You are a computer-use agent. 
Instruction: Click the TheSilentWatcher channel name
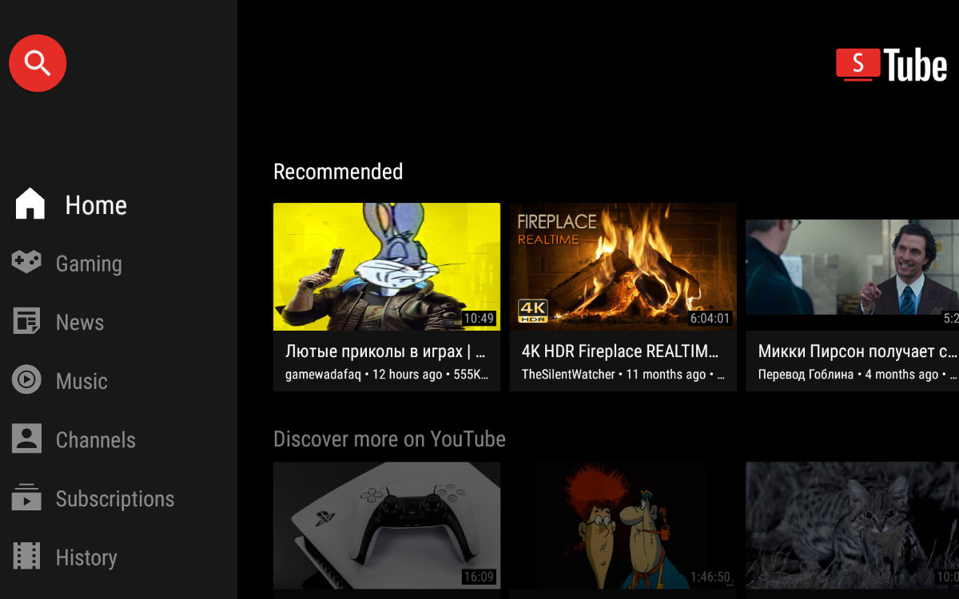pyautogui.click(x=559, y=373)
